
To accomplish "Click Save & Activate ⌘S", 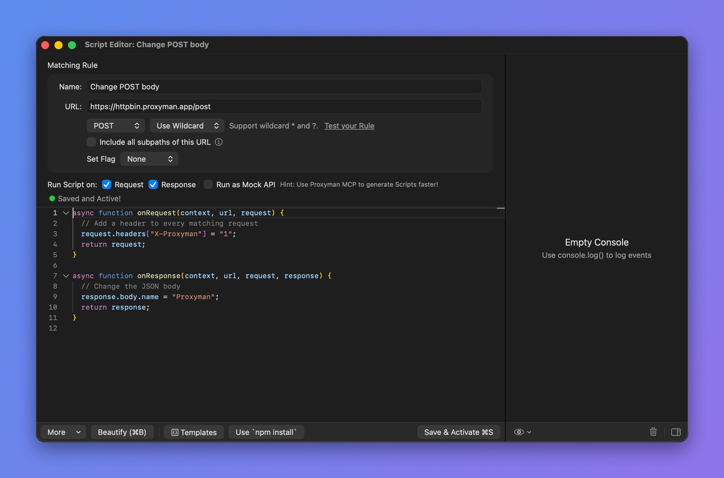I will [x=458, y=432].
